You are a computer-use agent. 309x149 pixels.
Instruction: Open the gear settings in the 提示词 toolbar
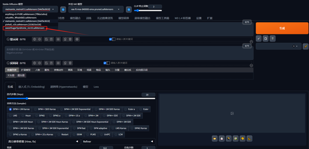pos(39,39)
